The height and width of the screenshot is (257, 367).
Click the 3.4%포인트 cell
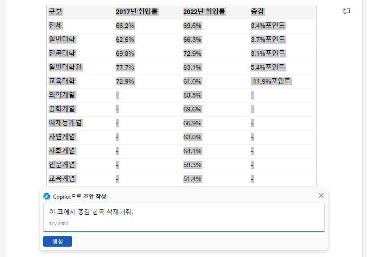tap(268, 25)
